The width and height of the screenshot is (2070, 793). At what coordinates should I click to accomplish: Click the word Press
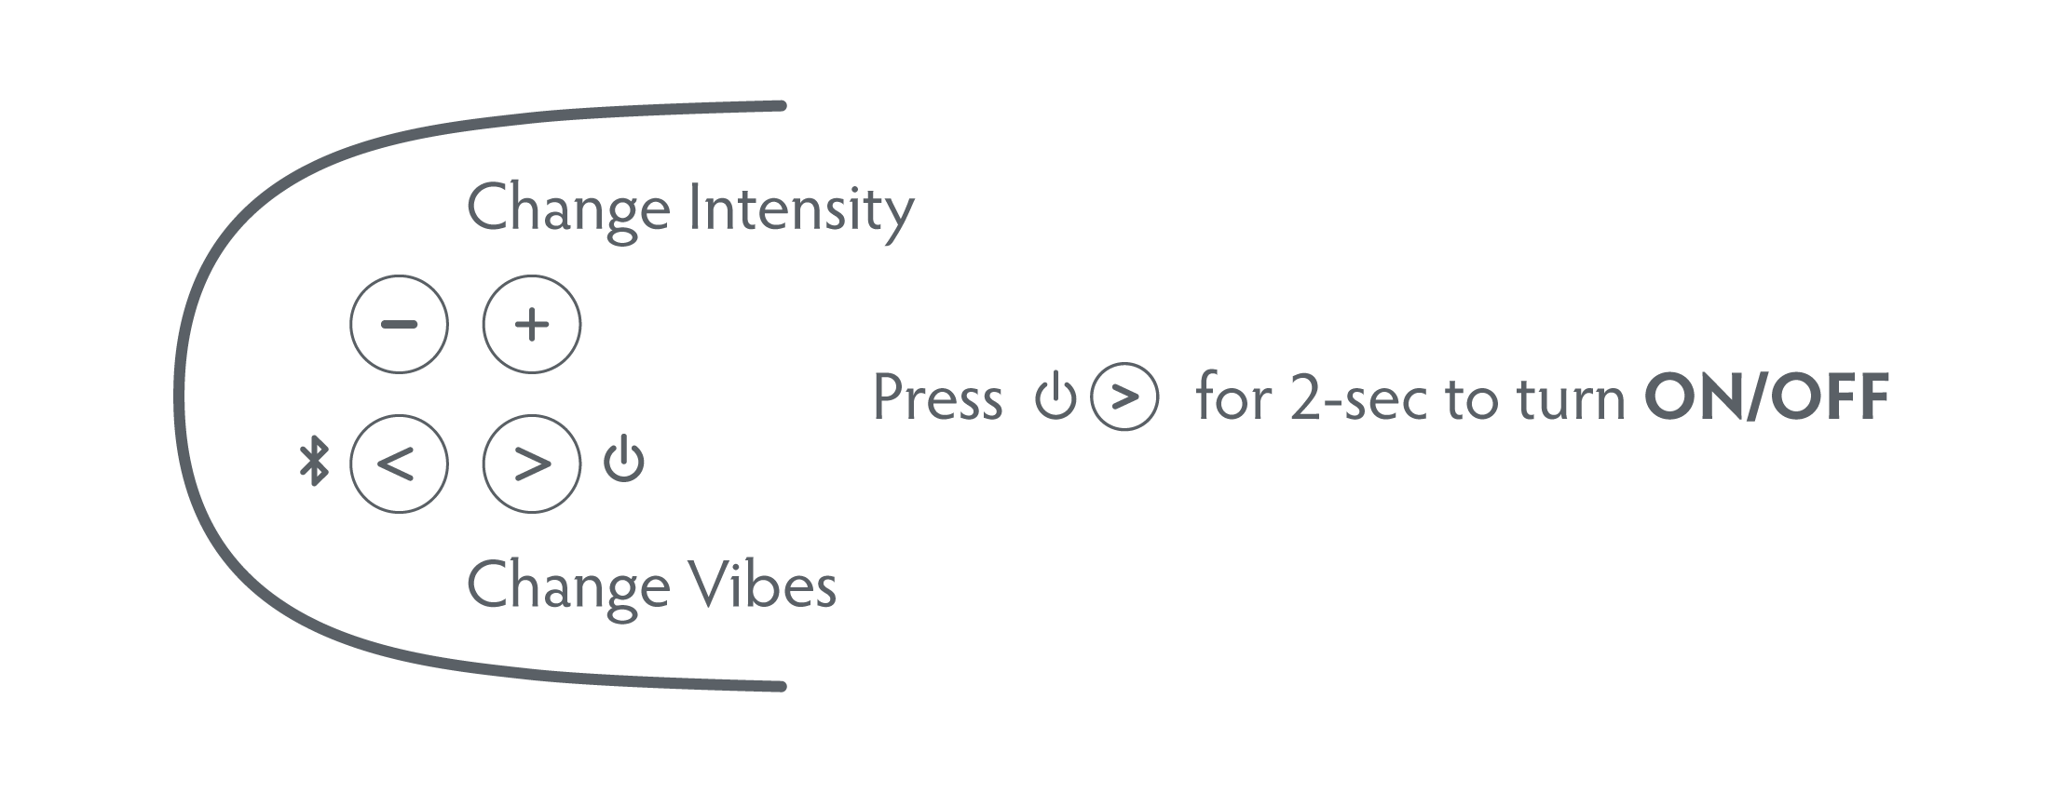click(937, 397)
